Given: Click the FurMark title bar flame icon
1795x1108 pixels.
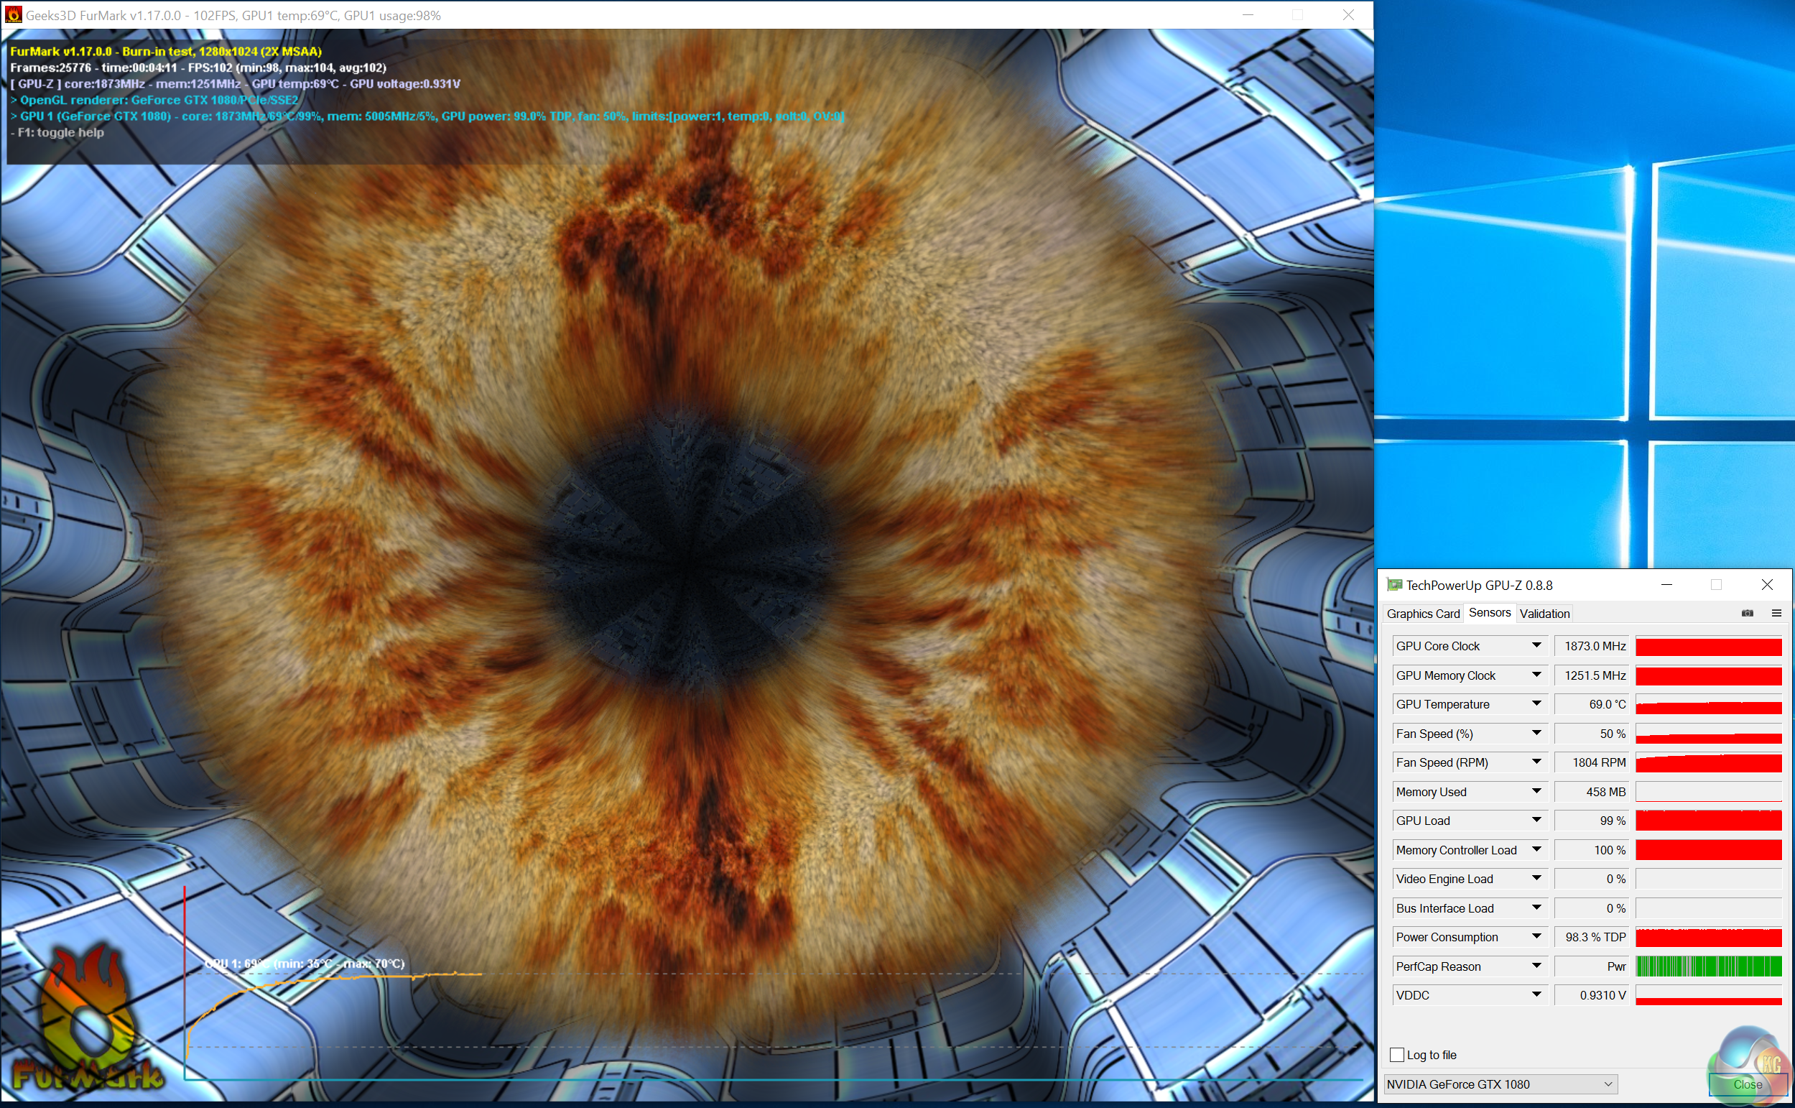Looking at the screenshot, I should click(12, 14).
